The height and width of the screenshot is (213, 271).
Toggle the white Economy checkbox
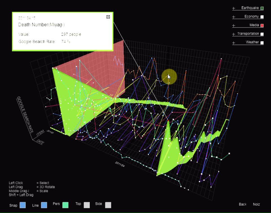262,17
